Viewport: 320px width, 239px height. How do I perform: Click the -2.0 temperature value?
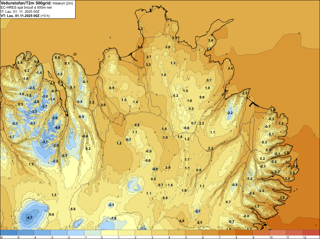(56, 145)
